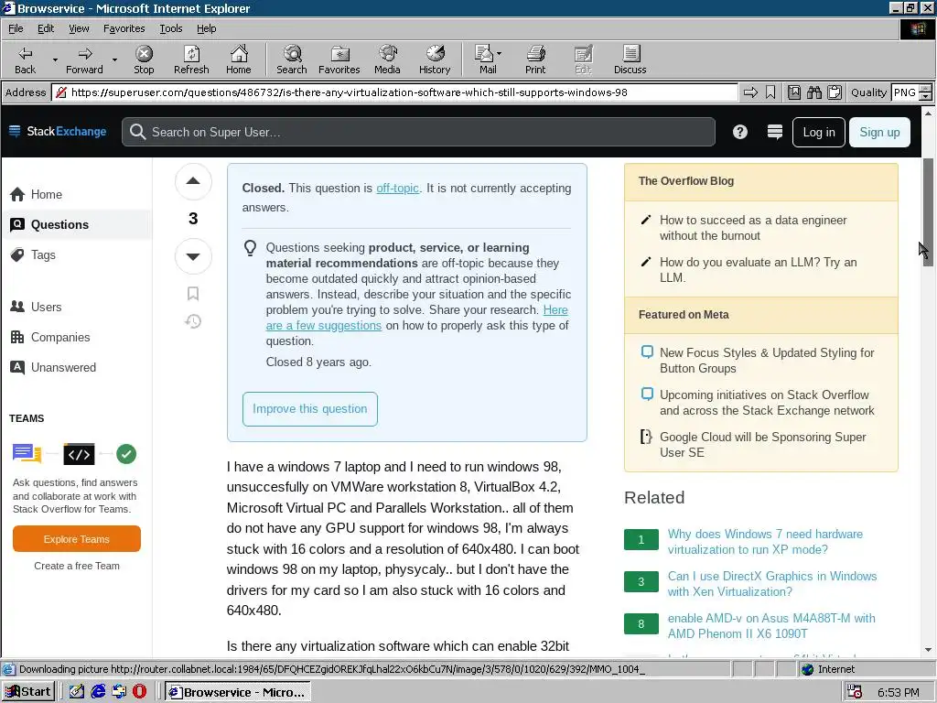Open "How do you evaluate an LLM" post
Viewport: 937px width, 703px height.
tap(758, 270)
